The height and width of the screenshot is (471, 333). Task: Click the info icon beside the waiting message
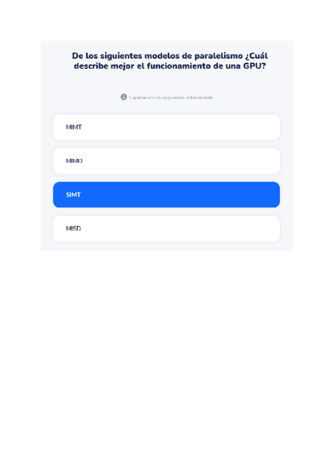tap(124, 97)
